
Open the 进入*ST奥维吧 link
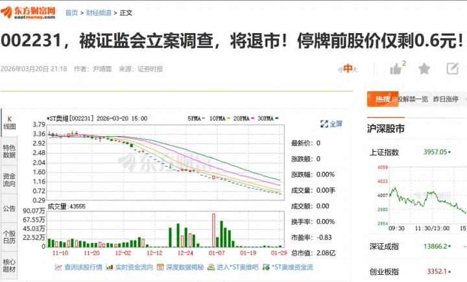(237, 267)
